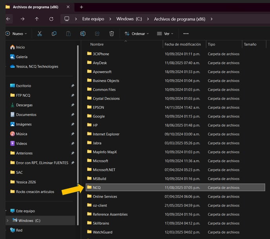Select Este equipo in the navigation pane

pyautogui.click(x=22, y=211)
